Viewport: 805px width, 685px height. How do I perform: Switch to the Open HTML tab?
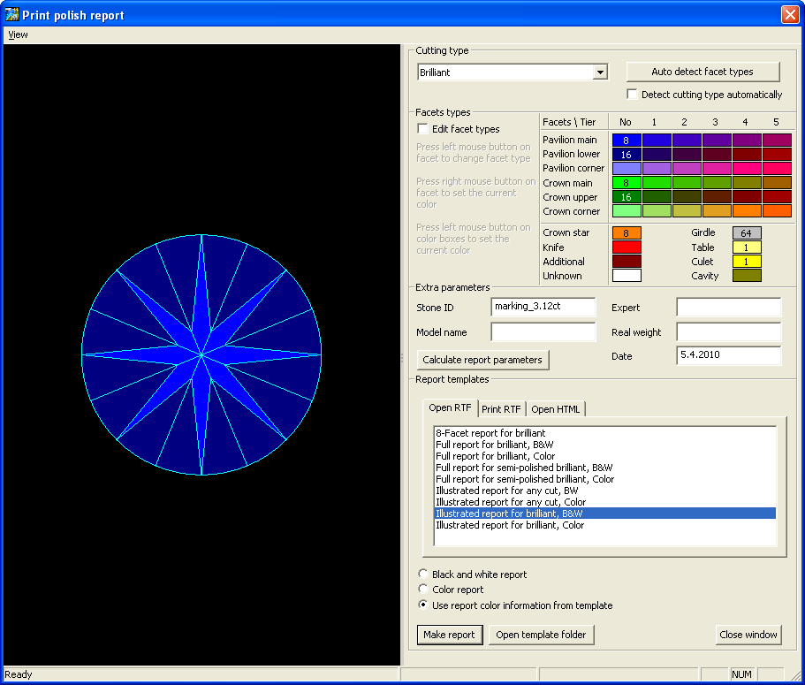pos(556,408)
